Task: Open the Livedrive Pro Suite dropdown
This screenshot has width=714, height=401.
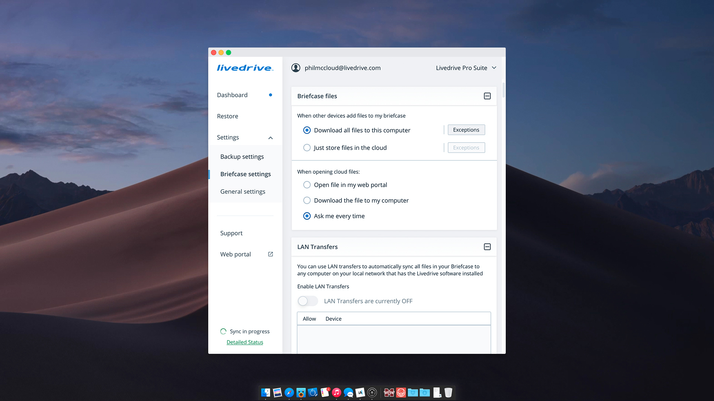Action: click(466, 68)
